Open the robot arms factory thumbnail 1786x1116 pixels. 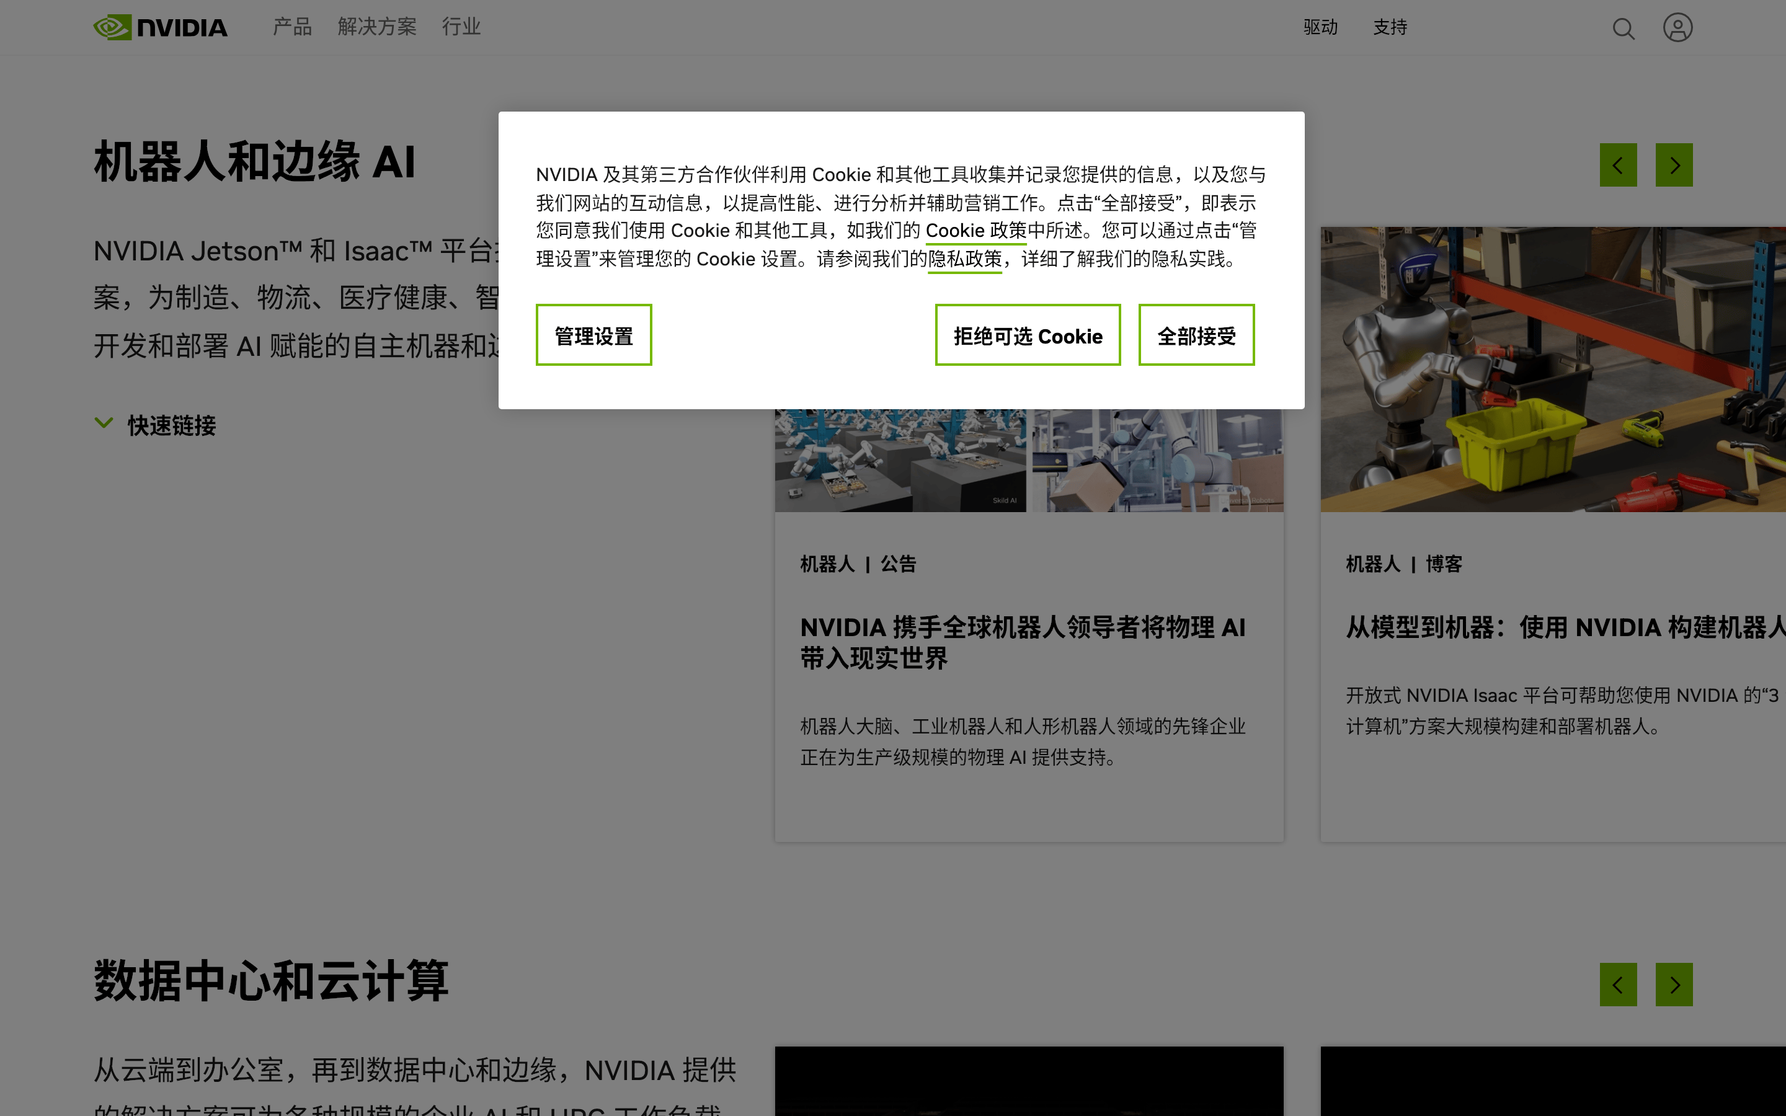(1029, 461)
